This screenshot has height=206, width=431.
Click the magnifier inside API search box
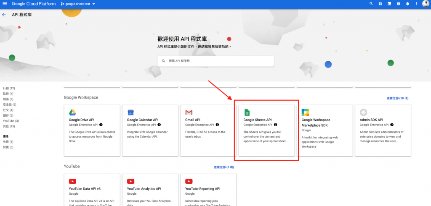coord(164,61)
